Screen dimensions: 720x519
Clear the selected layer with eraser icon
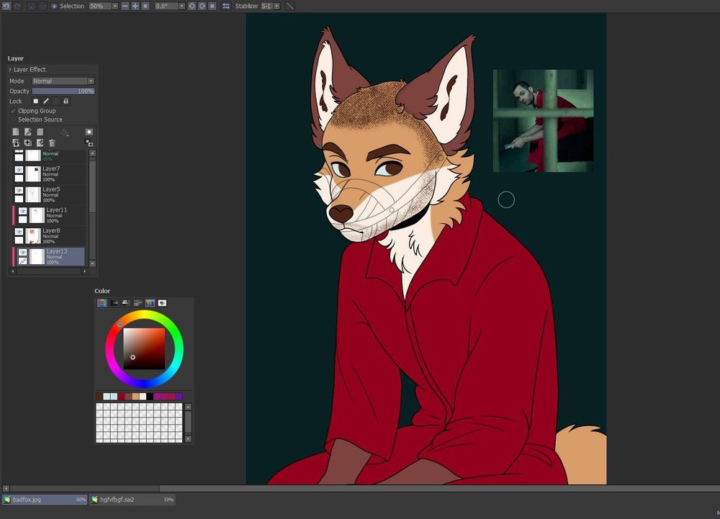click(x=40, y=143)
